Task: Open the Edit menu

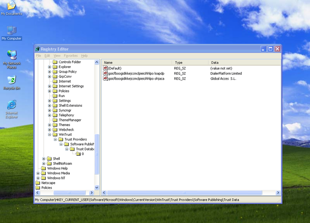Action: click(x=47, y=56)
